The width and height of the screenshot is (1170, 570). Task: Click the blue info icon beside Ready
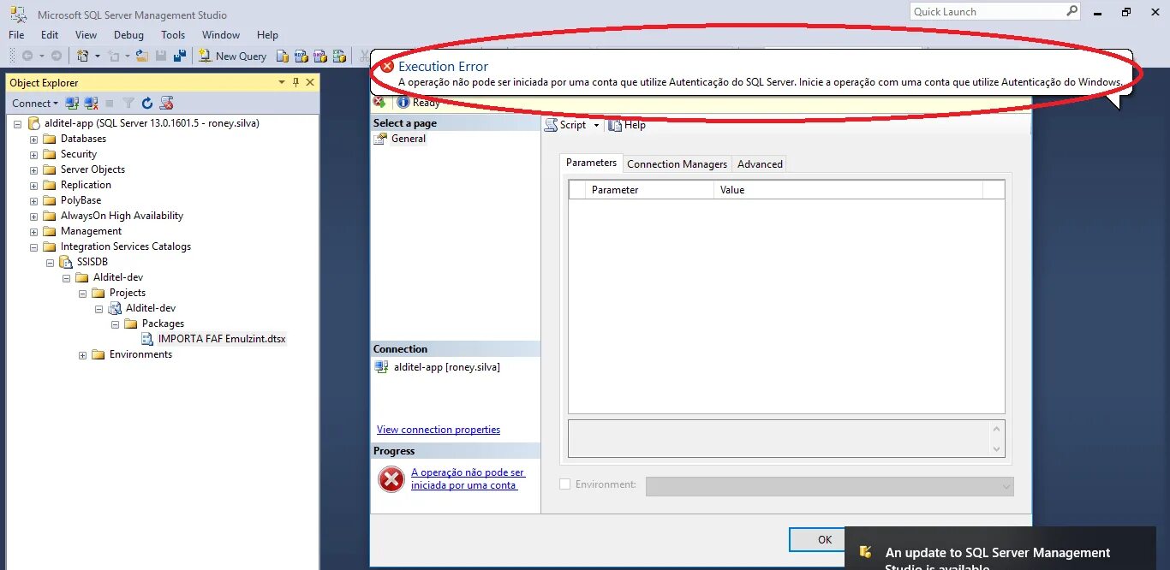(403, 103)
